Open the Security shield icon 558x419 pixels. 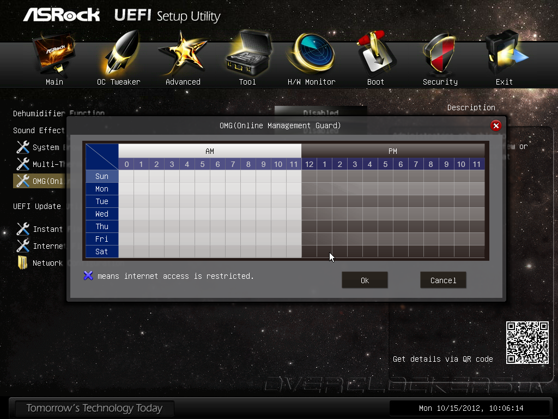pos(440,53)
